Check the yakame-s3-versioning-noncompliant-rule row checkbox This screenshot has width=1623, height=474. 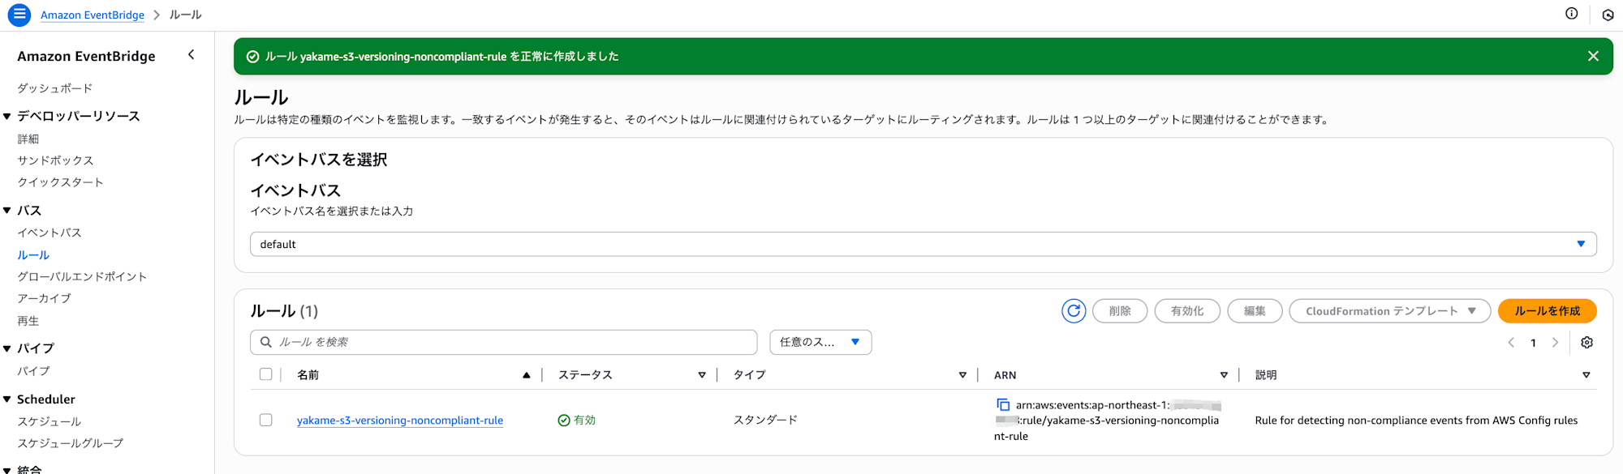click(x=265, y=420)
